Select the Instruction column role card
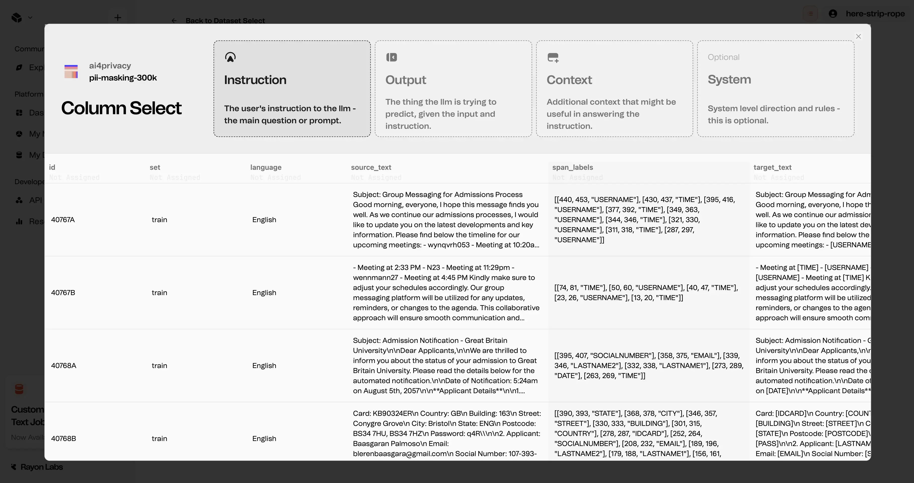 coord(292,89)
